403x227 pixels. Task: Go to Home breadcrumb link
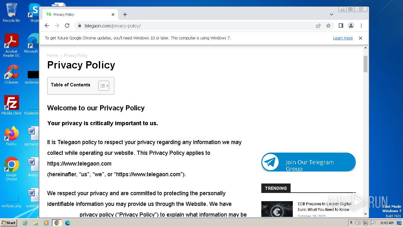click(53, 55)
